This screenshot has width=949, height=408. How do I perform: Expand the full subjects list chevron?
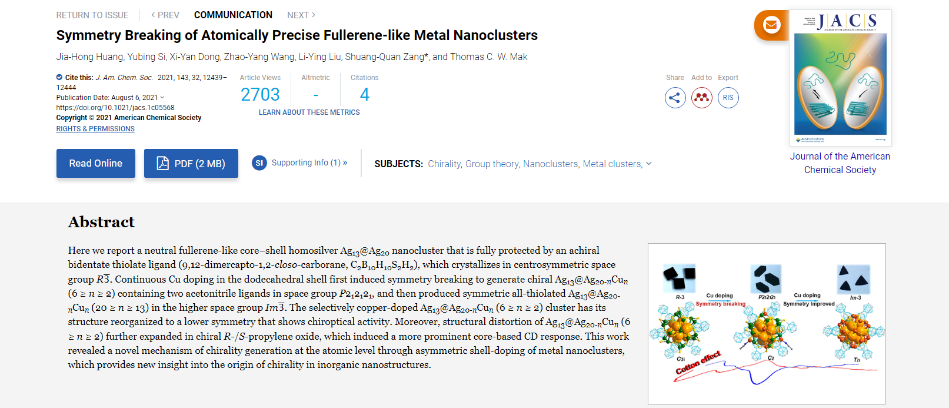click(649, 164)
